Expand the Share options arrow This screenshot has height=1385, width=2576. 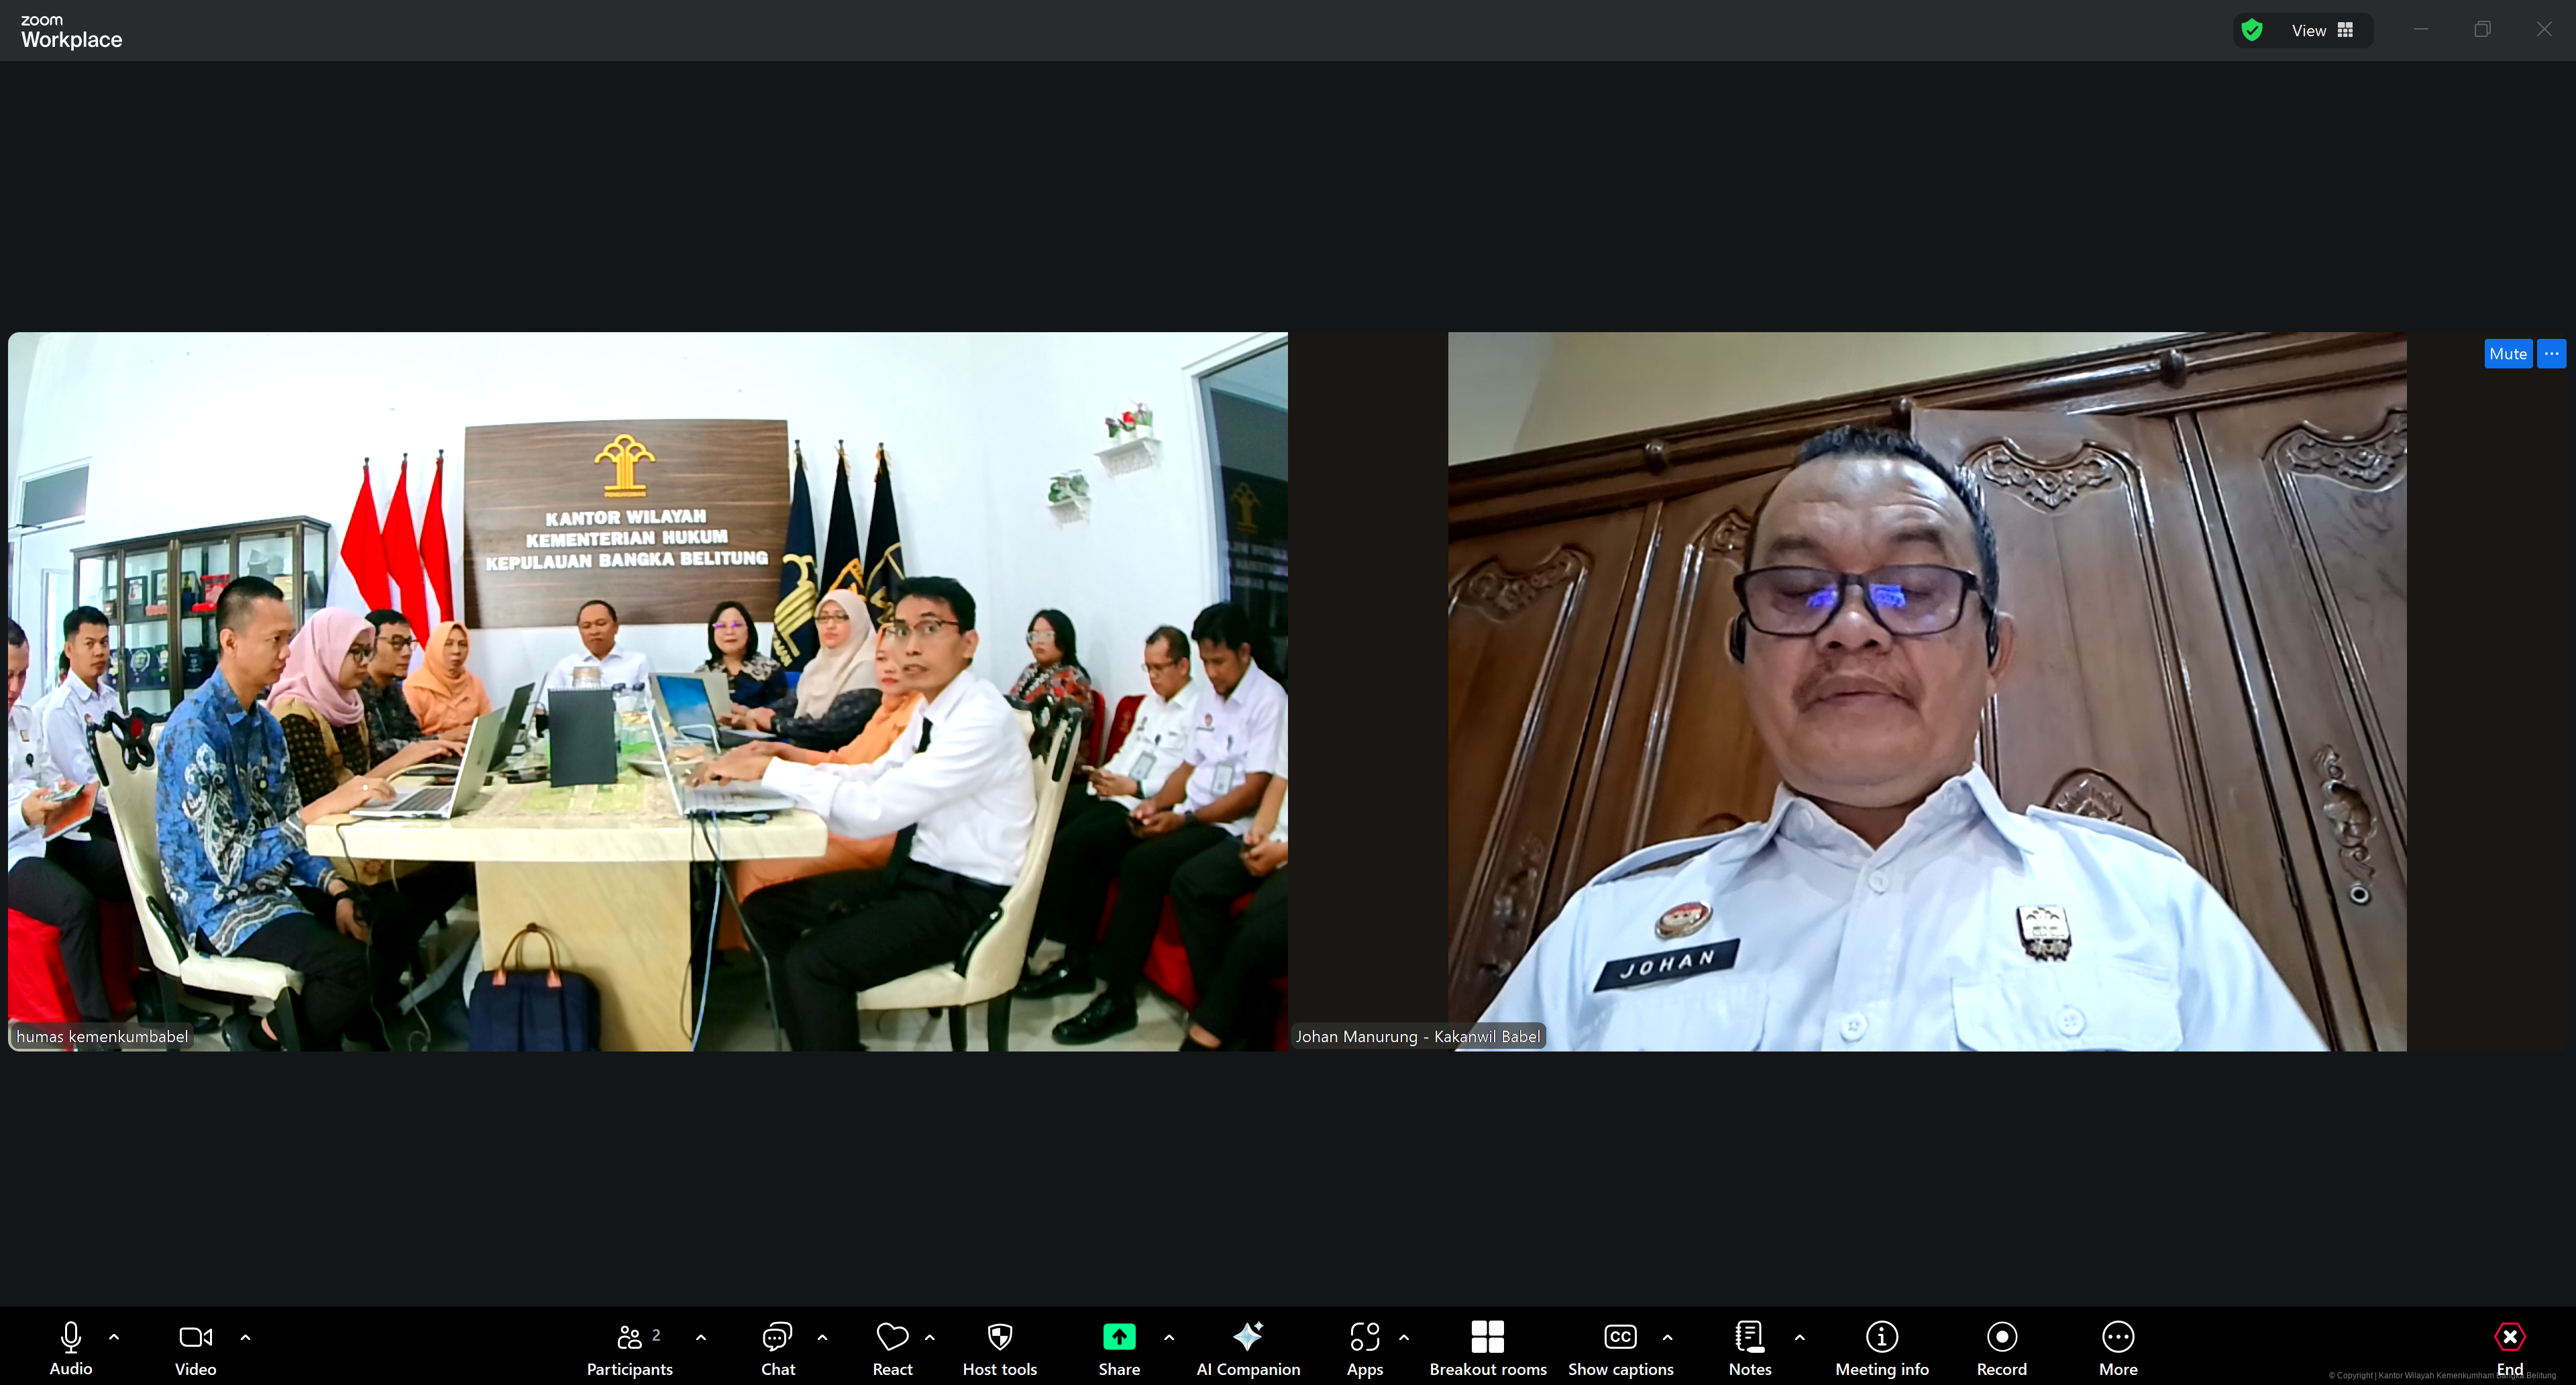(x=1168, y=1337)
